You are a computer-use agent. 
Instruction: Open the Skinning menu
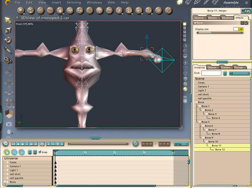point(74,3)
